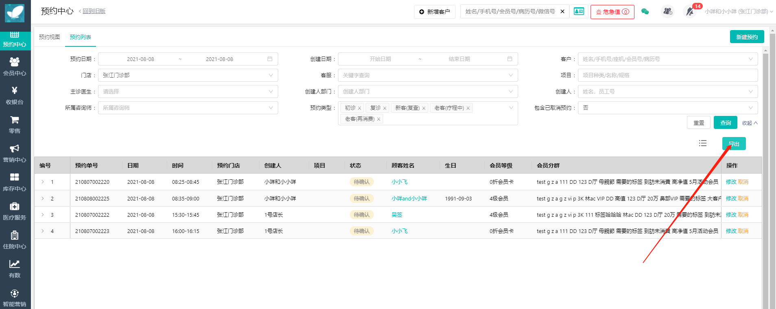
Task: Open 会员中心 in the sidebar
Action: [x=15, y=67]
